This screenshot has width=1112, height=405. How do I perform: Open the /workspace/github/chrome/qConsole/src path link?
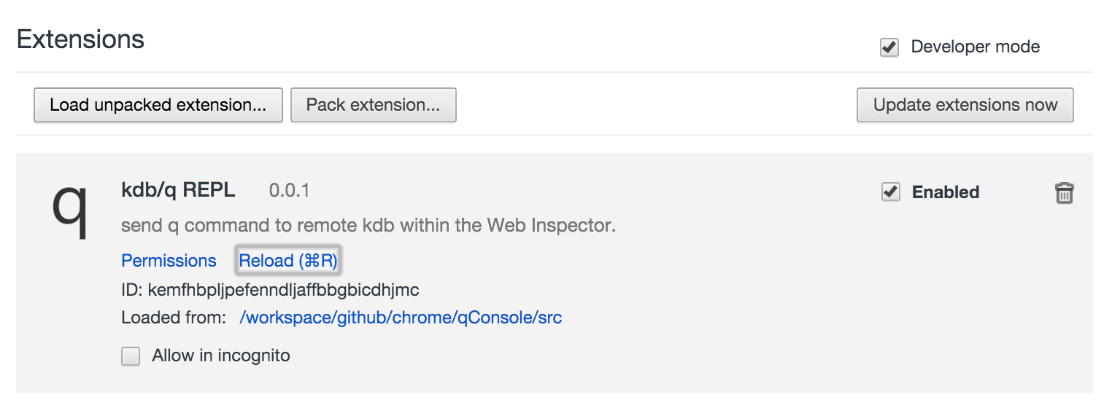tap(401, 318)
